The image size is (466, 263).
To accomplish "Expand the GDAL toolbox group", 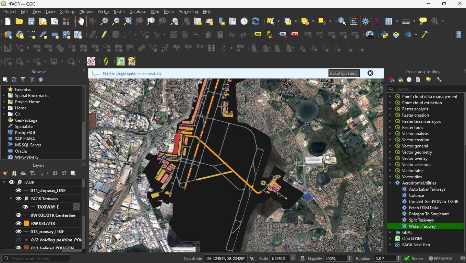I will click(390, 232).
